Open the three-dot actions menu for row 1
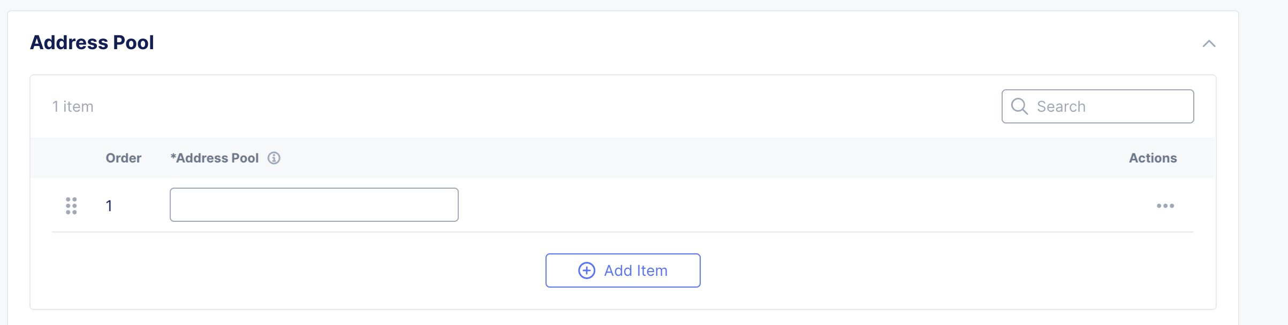The height and width of the screenshot is (325, 1288). point(1165,206)
